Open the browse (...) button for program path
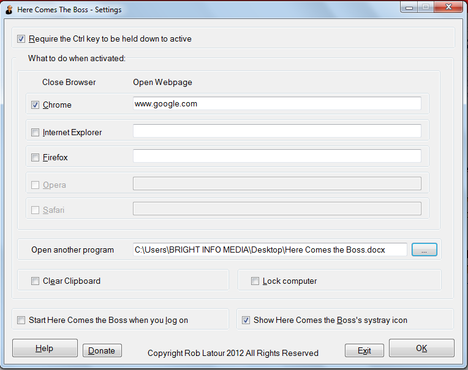Image resolution: width=468 pixels, height=370 pixels. (424, 250)
